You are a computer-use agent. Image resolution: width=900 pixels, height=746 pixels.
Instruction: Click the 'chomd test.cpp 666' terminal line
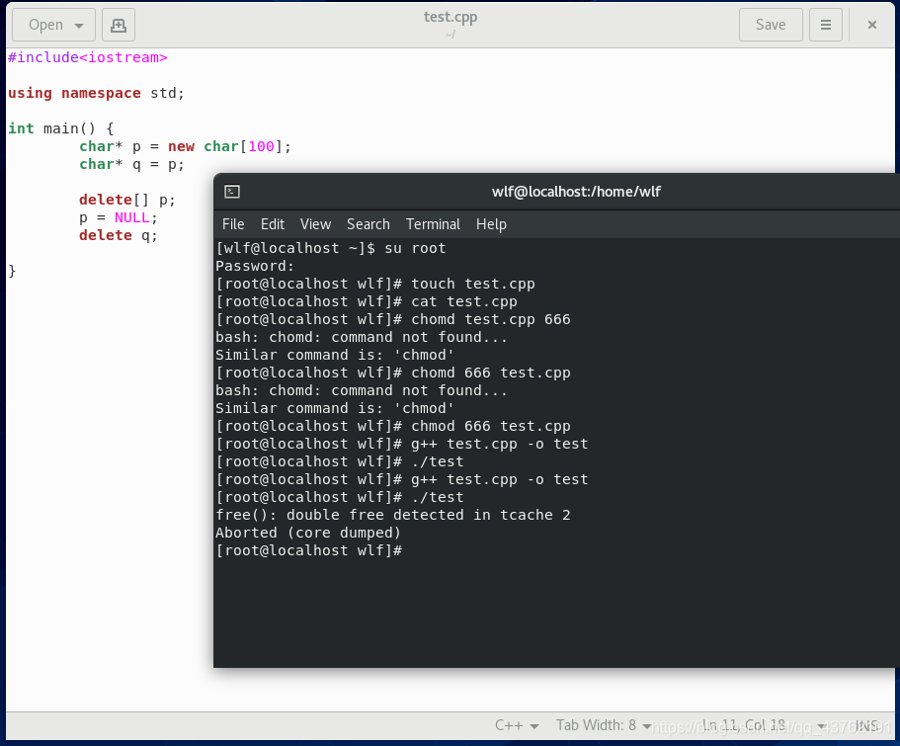(393, 319)
